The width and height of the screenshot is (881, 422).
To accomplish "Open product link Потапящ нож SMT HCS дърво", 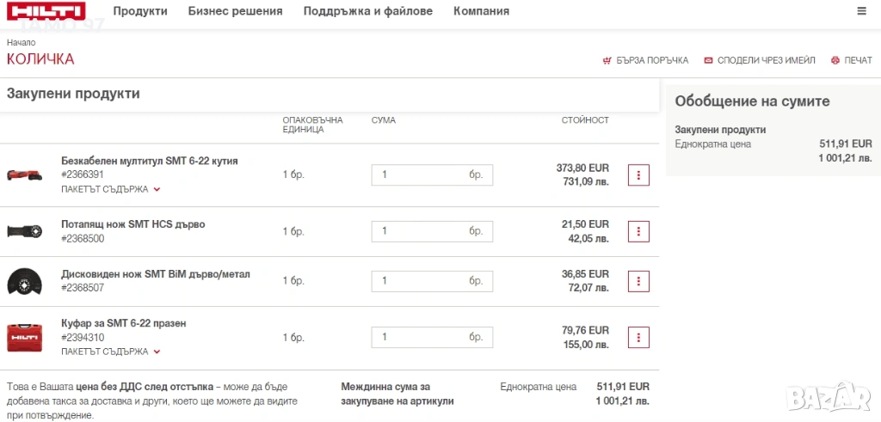I will pyautogui.click(x=132, y=224).
